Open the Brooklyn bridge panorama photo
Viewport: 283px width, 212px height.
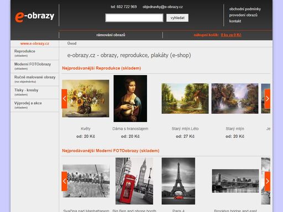click(235, 181)
